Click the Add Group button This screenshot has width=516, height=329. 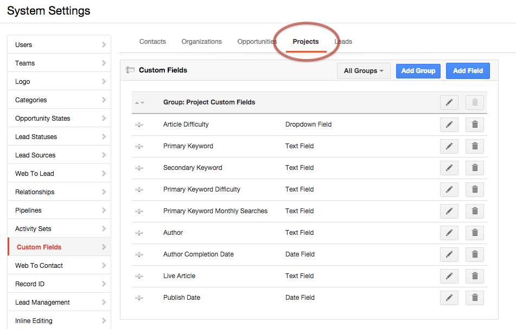click(x=418, y=71)
